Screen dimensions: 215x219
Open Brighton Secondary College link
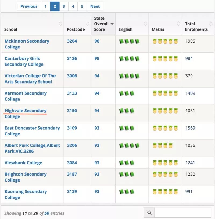click(x=26, y=177)
